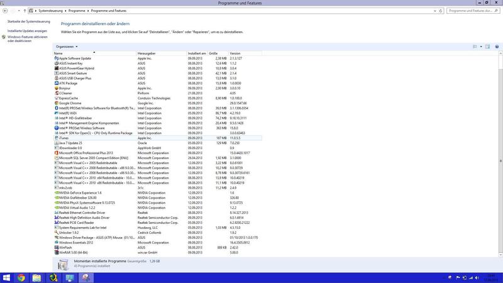503x283 pixels.
Task: Click the WinRAR 5.00 icon
Action: point(57,252)
